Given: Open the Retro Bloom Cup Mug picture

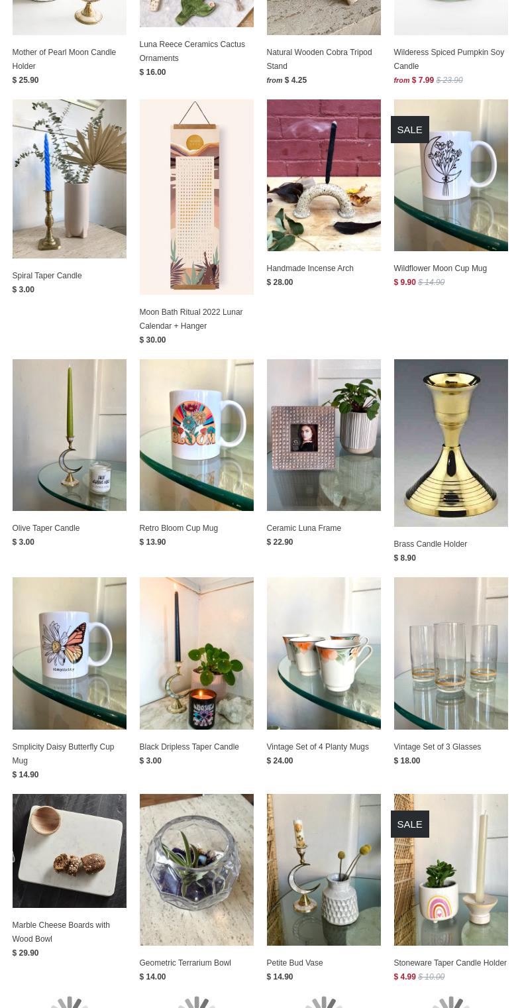Looking at the screenshot, I should [x=196, y=435].
